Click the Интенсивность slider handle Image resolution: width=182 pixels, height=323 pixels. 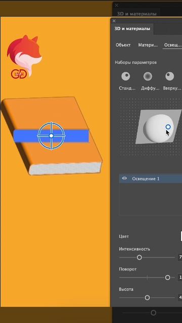140,257
